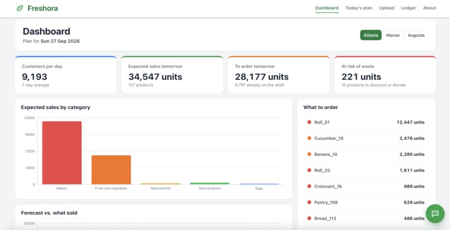Image resolution: width=450 pixels, height=230 pixels.
Task: Click the 1,611 units value
Action: 412,170
